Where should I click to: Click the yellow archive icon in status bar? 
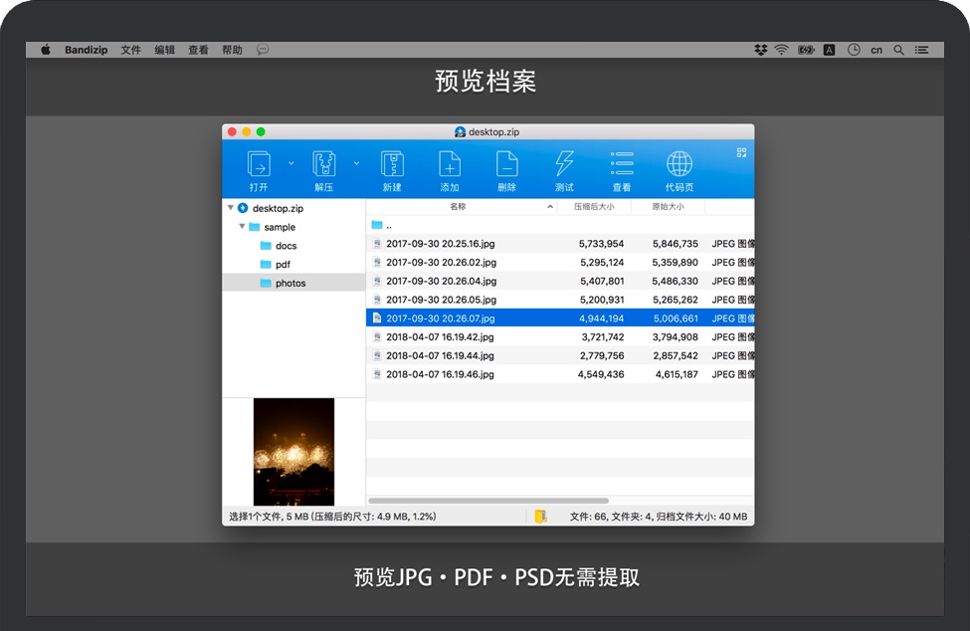(x=540, y=516)
